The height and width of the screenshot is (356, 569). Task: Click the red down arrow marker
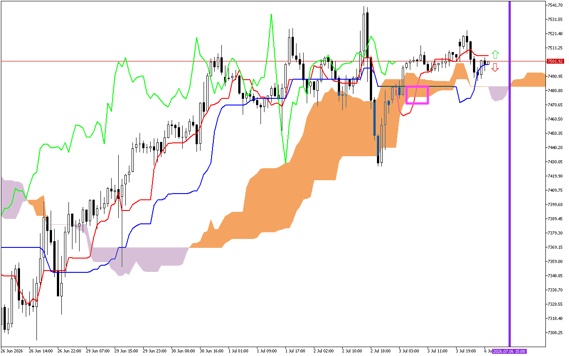click(x=495, y=67)
